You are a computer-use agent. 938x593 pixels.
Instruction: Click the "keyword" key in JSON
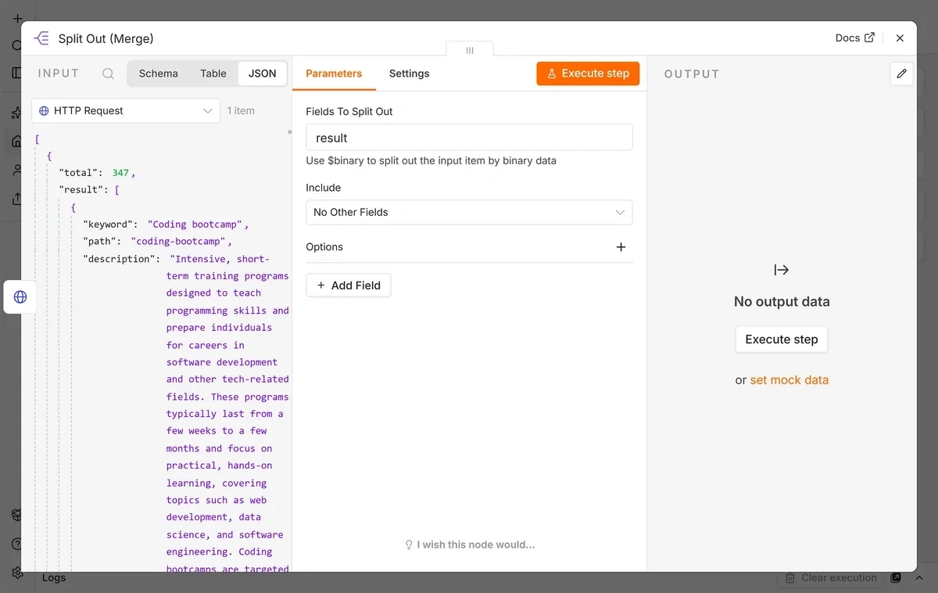click(x=108, y=225)
